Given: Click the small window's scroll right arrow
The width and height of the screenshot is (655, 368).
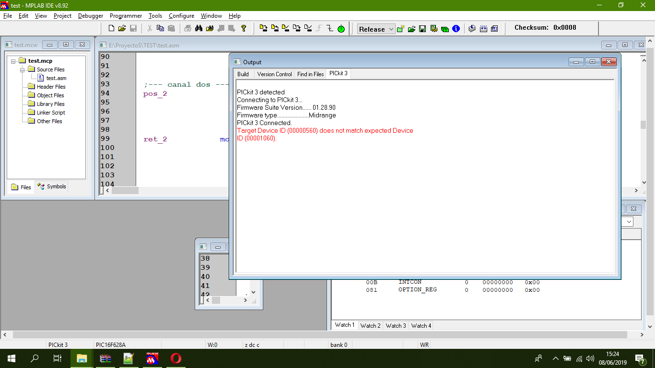Looking at the screenshot, I should tap(246, 300).
